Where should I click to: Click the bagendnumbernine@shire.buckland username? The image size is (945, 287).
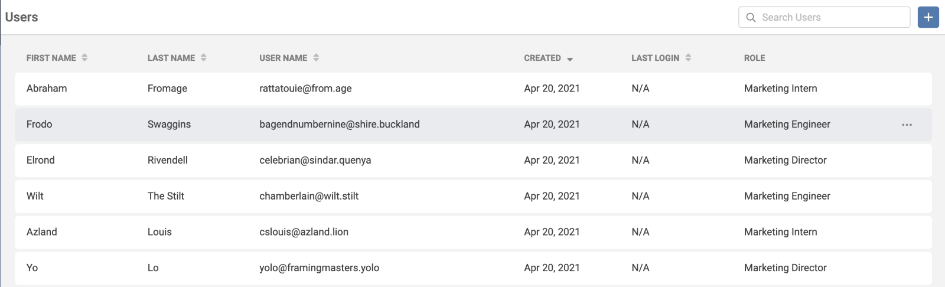coord(339,125)
